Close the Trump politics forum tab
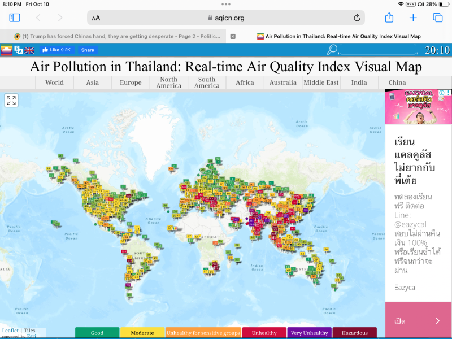Image resolution: width=452 pixels, height=339 pixels. [x=233, y=36]
